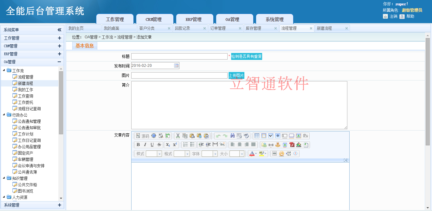This screenshot has width=432, height=211.
Task: Click the Templates icon in editor toolbar
Action: tap(168, 136)
